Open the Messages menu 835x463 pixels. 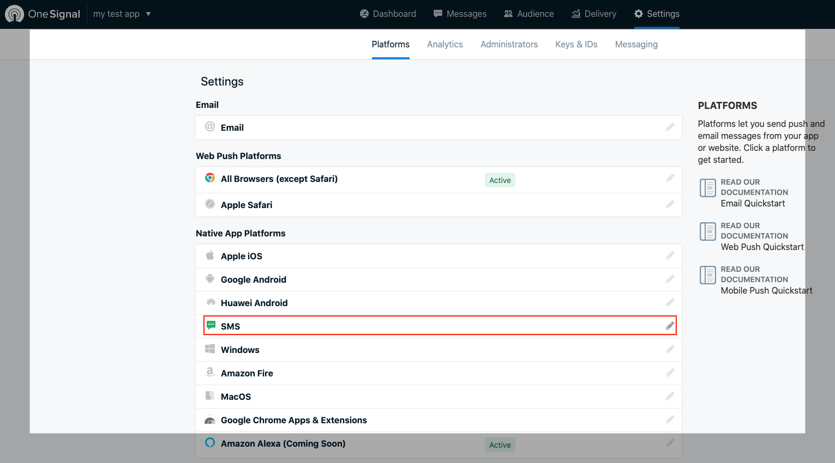point(460,14)
